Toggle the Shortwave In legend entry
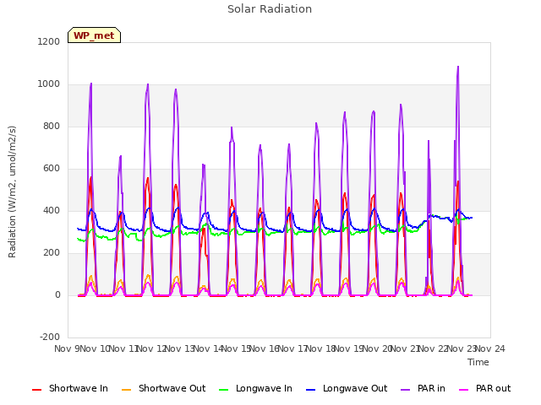This screenshot has width=541, height=405. pos(70,388)
